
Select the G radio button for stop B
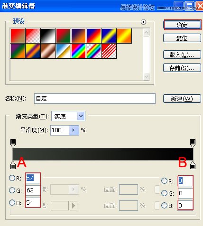coord(164,193)
